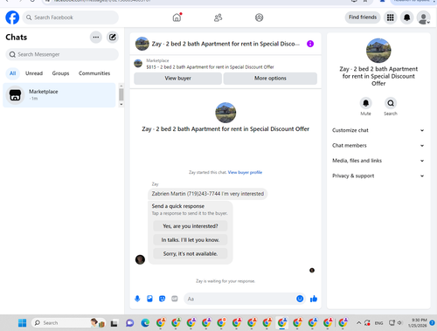This screenshot has height=331, width=437.
Task: Open the Marketplace chat in the list
Action: [59, 95]
